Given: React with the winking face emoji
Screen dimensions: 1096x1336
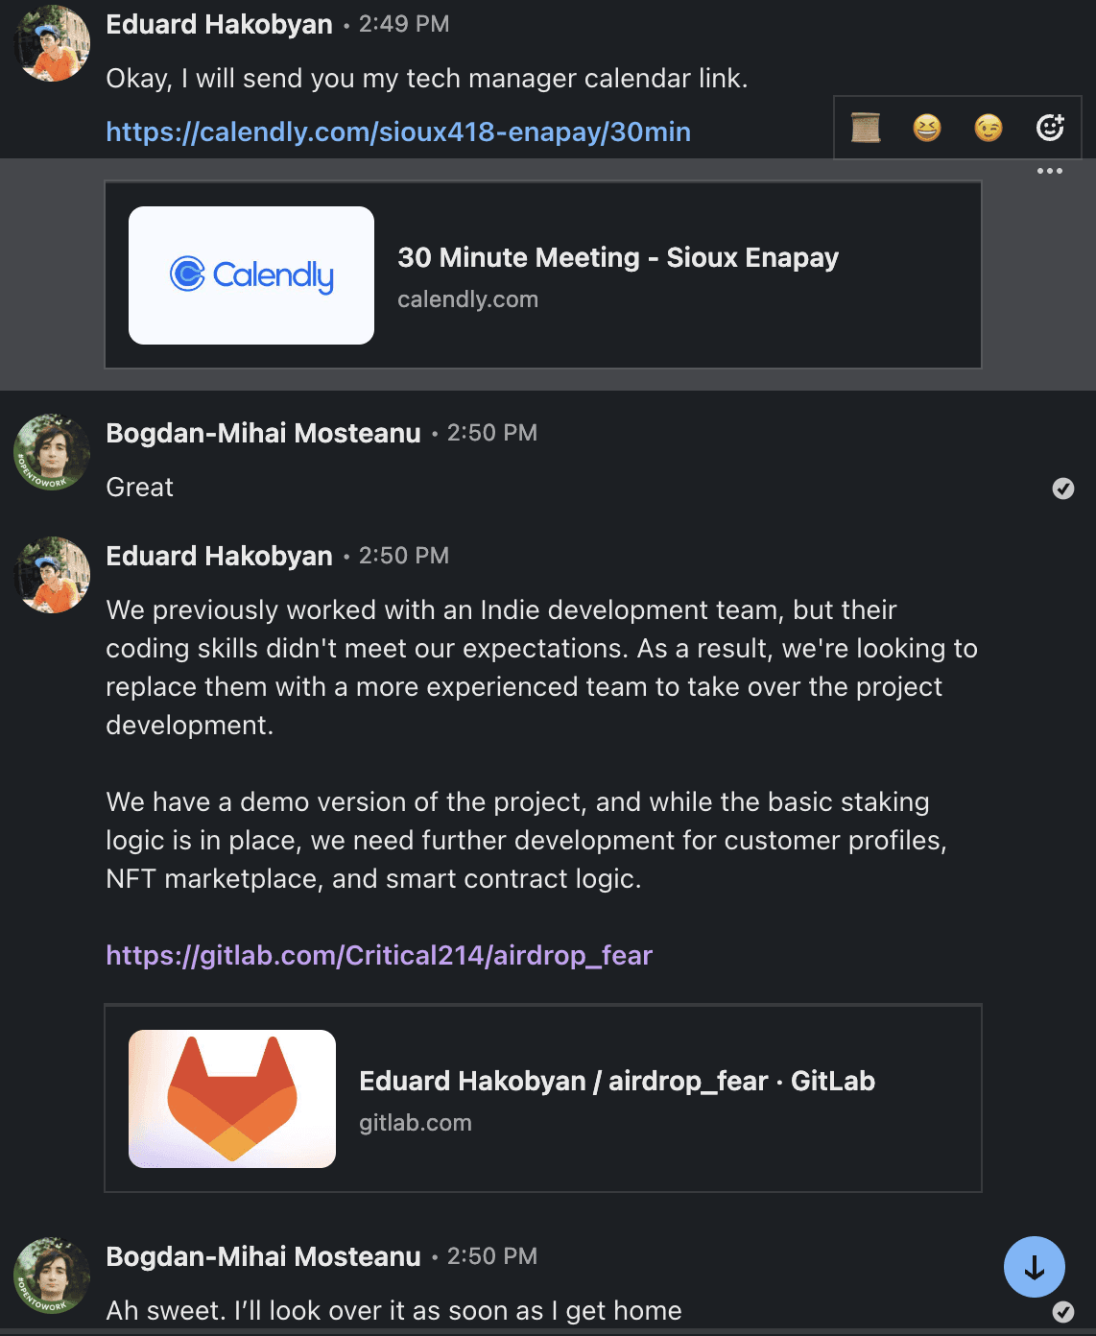Looking at the screenshot, I should (x=989, y=128).
